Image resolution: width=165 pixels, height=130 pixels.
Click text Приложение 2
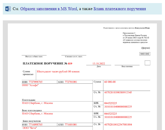point(129,33)
